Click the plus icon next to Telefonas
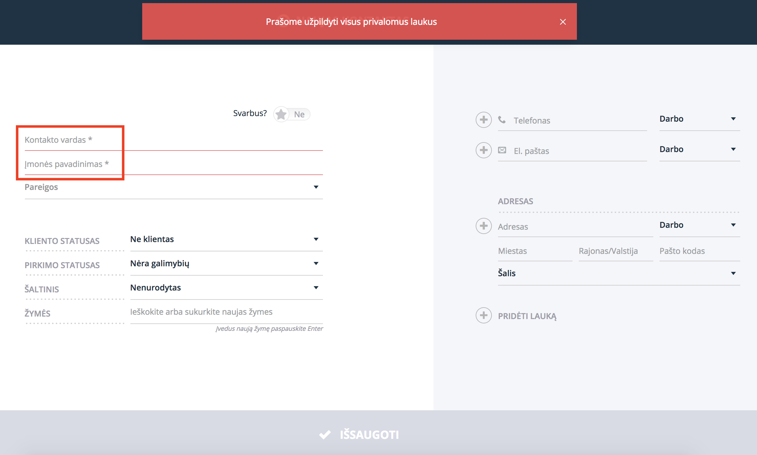This screenshot has height=455, width=757. [x=484, y=120]
